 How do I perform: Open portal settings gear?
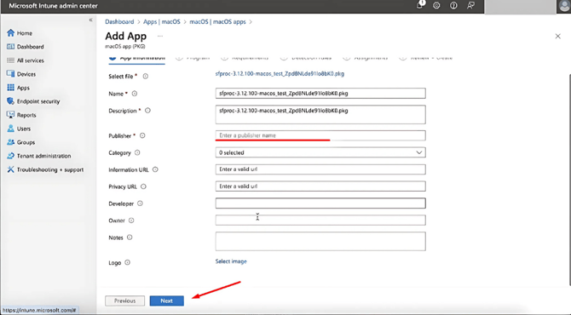(436, 5)
